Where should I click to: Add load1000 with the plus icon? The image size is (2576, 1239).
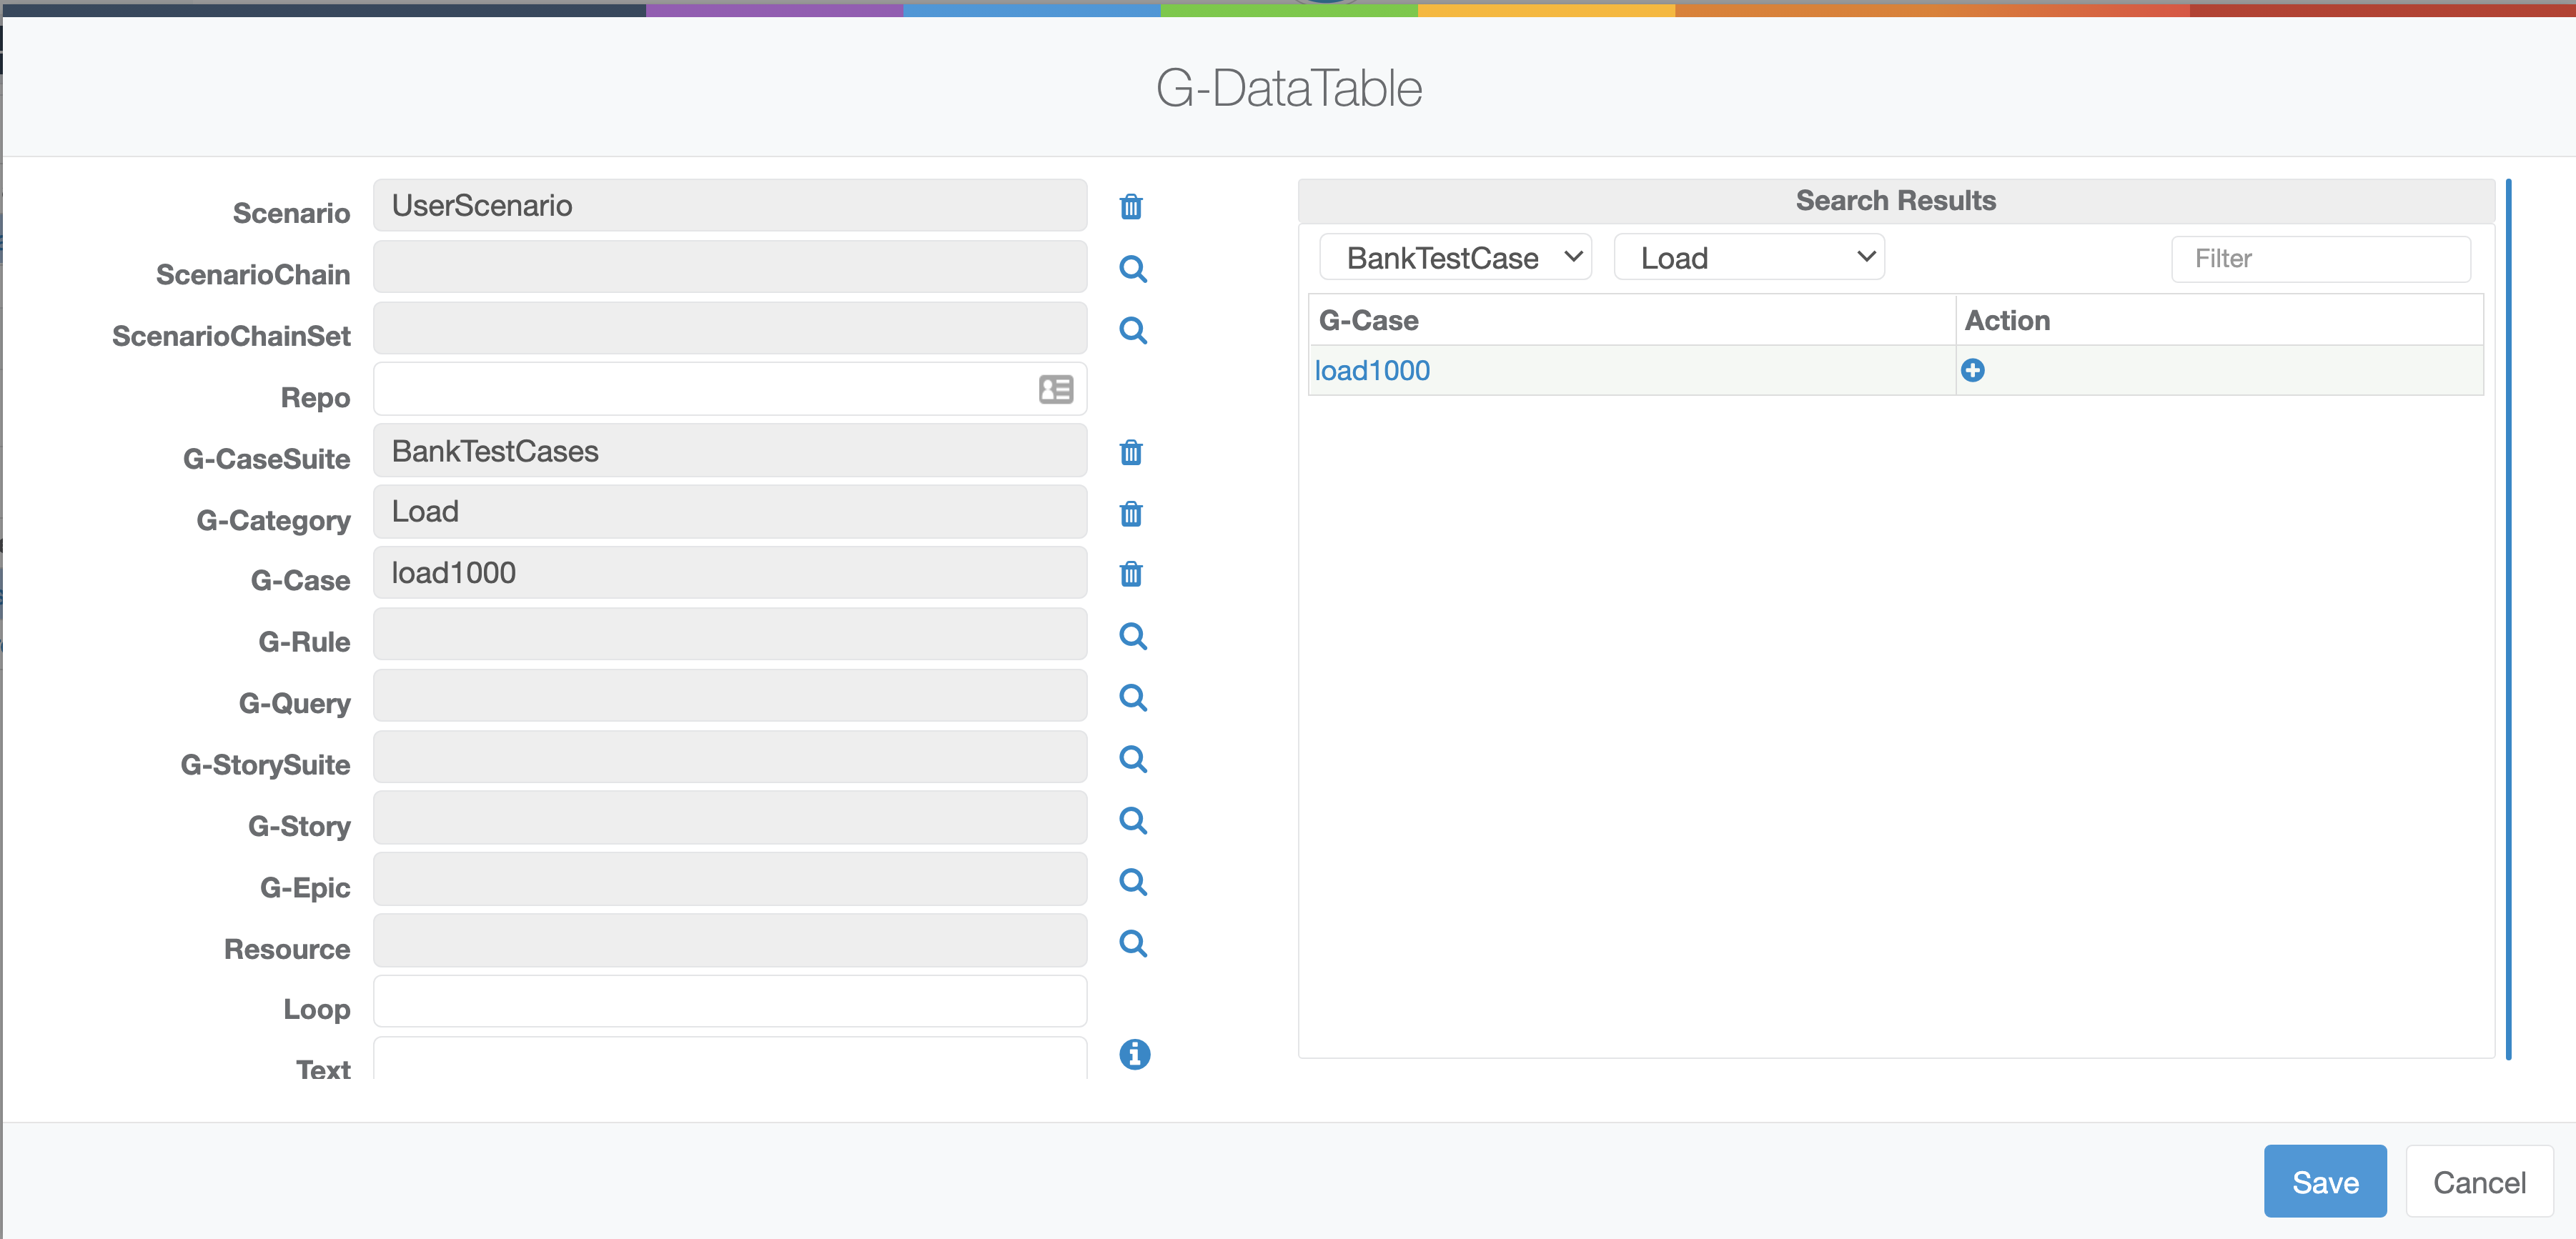[x=1972, y=371]
